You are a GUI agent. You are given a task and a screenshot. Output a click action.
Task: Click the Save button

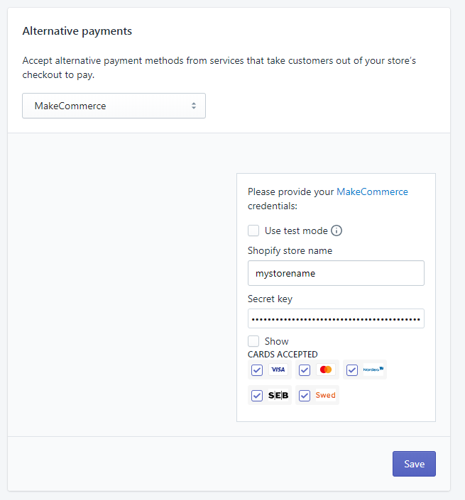414,464
